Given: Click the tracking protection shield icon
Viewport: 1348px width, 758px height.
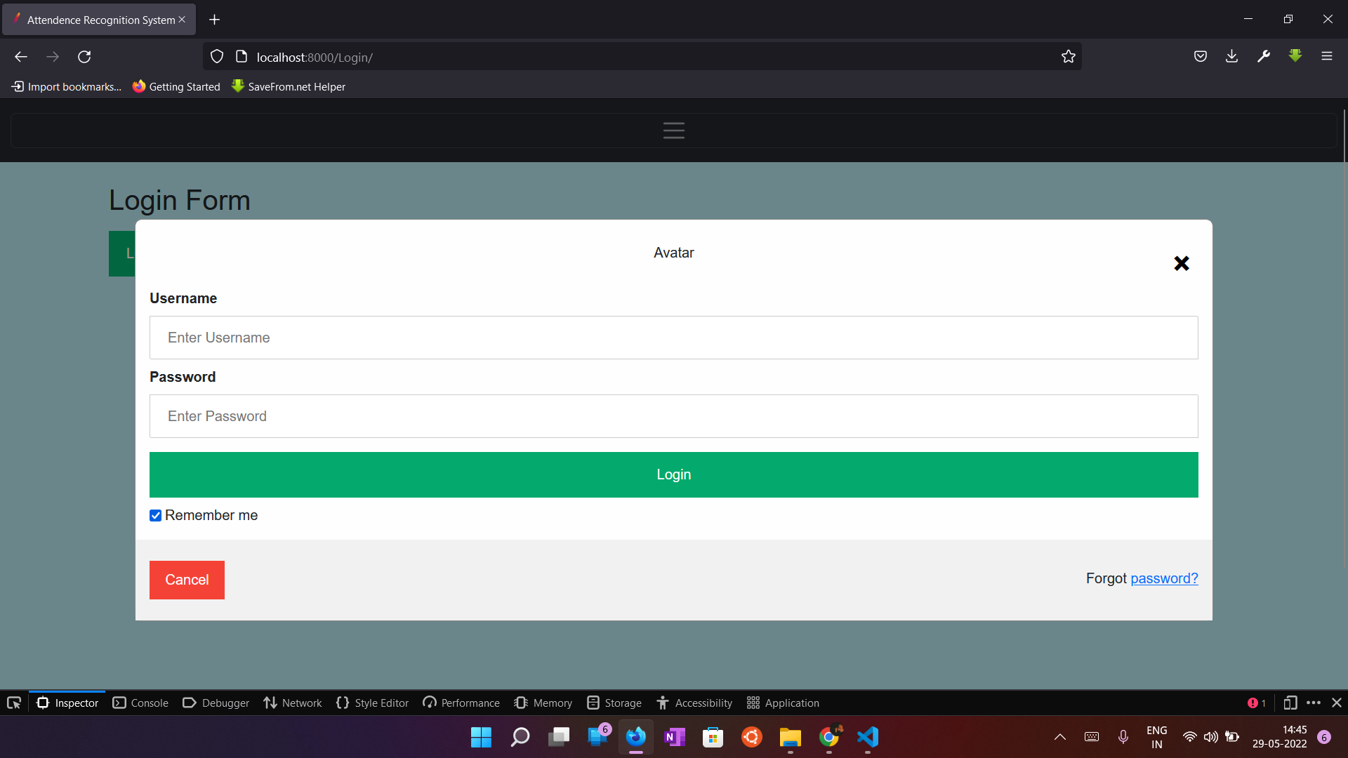Looking at the screenshot, I should (x=216, y=56).
